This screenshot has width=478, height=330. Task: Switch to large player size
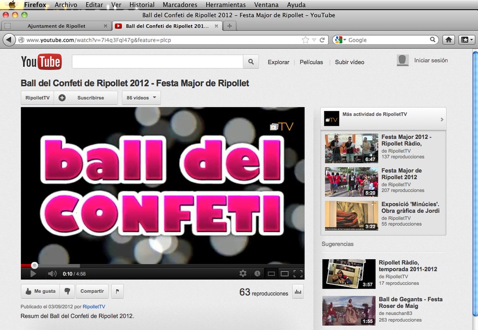pyautogui.click(x=284, y=274)
